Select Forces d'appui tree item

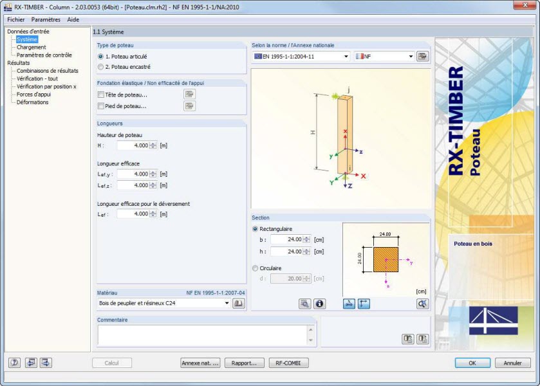[33, 95]
